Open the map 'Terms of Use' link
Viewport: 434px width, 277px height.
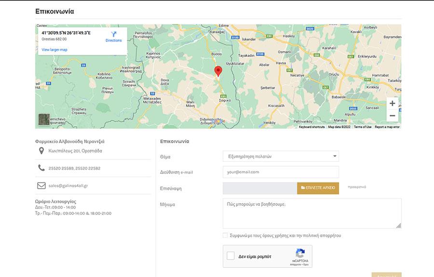pyautogui.click(x=363, y=127)
